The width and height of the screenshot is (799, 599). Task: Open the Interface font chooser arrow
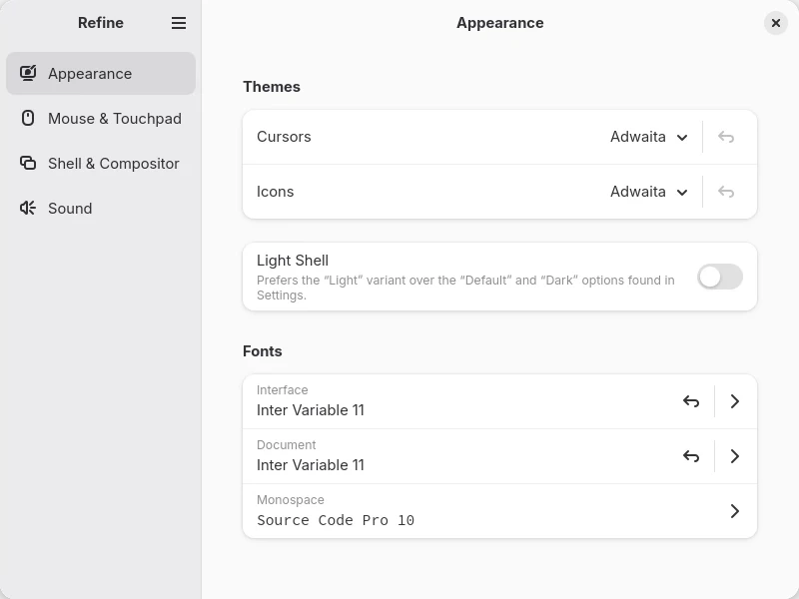[735, 401]
